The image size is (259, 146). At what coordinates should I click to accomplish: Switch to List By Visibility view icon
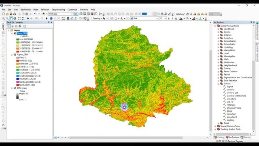(x=16, y=26)
